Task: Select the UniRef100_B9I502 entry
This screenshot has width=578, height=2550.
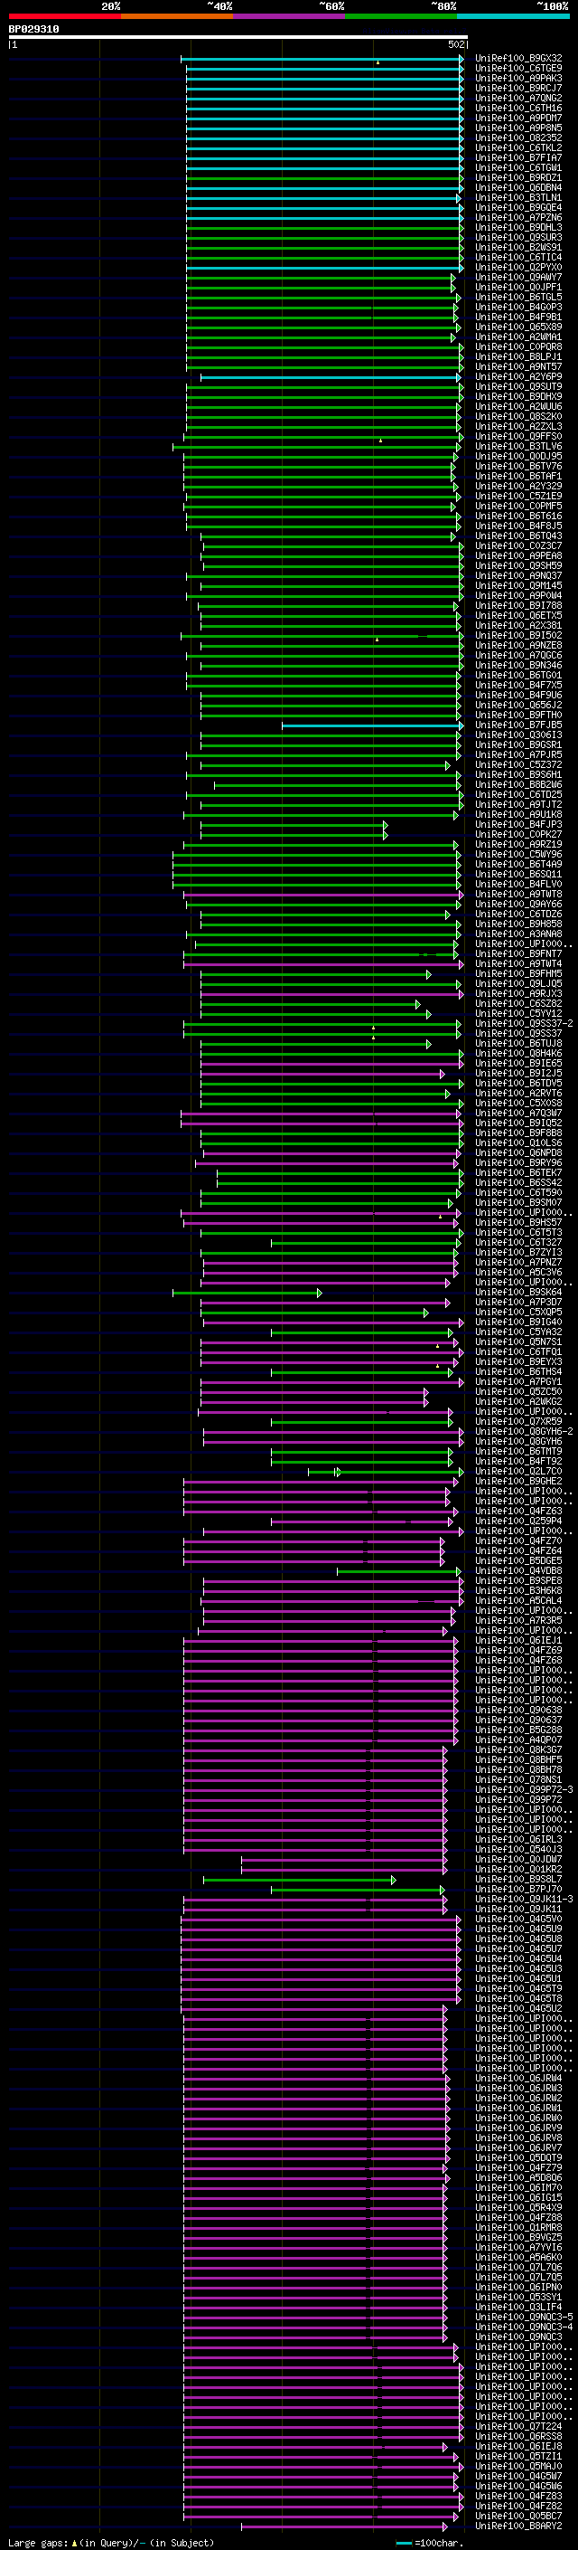Action: (x=518, y=636)
